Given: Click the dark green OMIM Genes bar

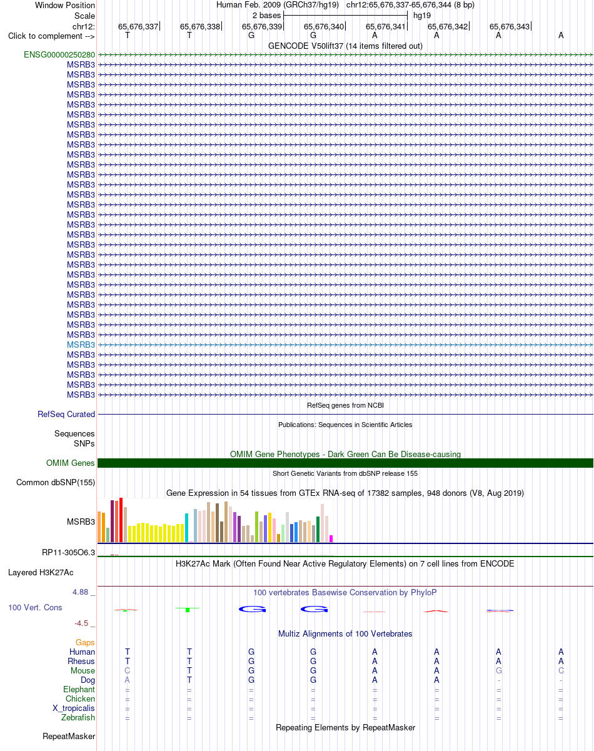Looking at the screenshot, I should pos(345,463).
